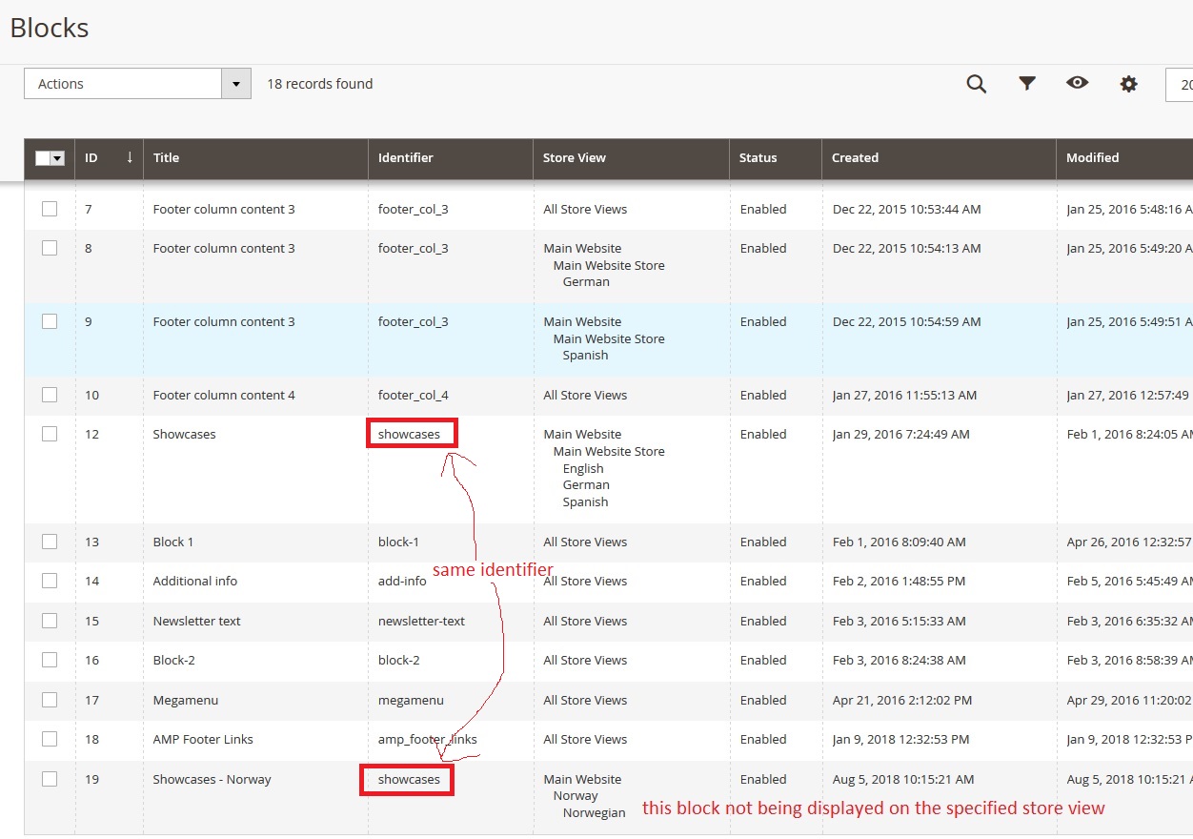Click the descending sort arrow next to ID
Screen dimensions: 1193x839
coord(130,158)
